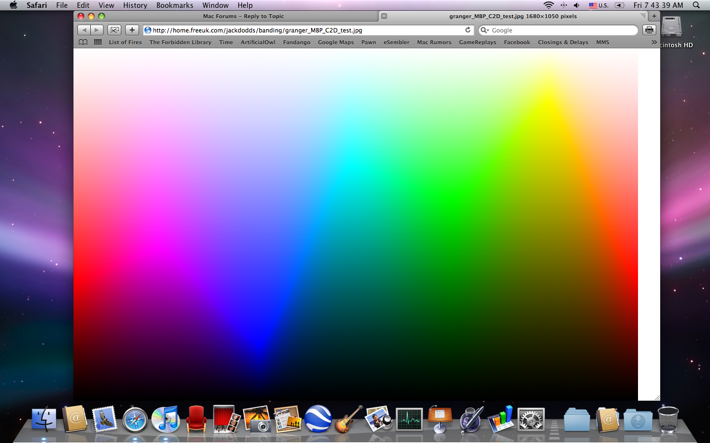Reload the page using the refresh icon
The height and width of the screenshot is (443, 710).
pyautogui.click(x=468, y=30)
